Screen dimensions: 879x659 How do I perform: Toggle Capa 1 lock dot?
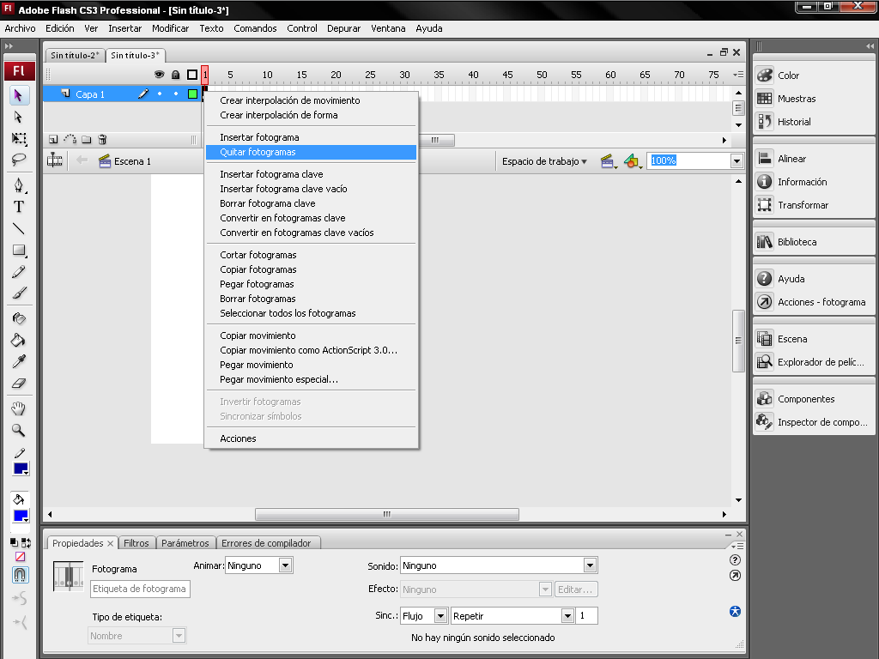176,94
